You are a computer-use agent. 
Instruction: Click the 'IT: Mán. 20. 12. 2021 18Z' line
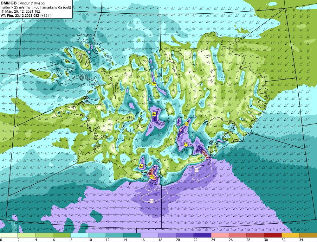point(20,11)
